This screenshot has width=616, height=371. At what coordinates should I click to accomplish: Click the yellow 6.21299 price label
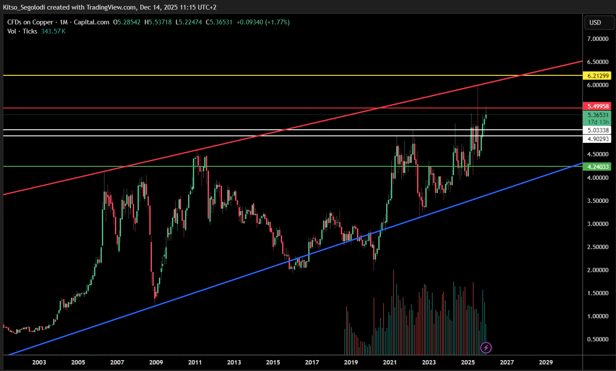[x=598, y=76]
